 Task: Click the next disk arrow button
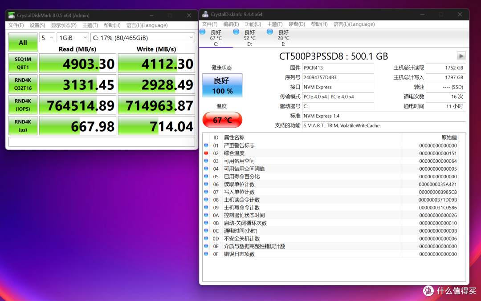[x=461, y=56]
